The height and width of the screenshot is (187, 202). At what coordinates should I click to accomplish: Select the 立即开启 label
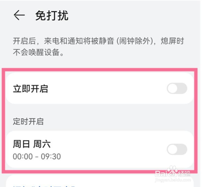click(x=30, y=89)
